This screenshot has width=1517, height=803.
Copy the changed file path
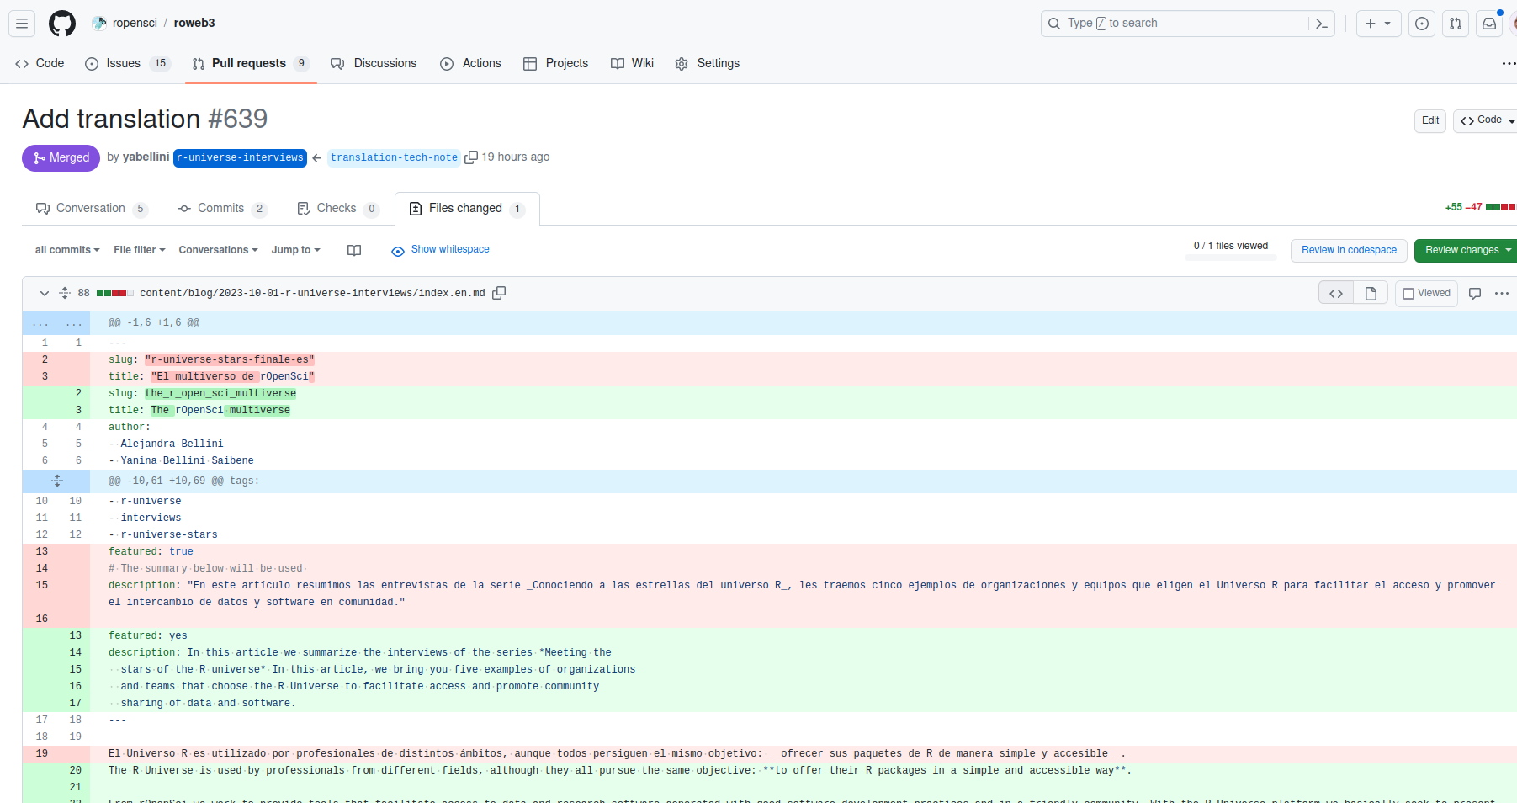click(499, 293)
